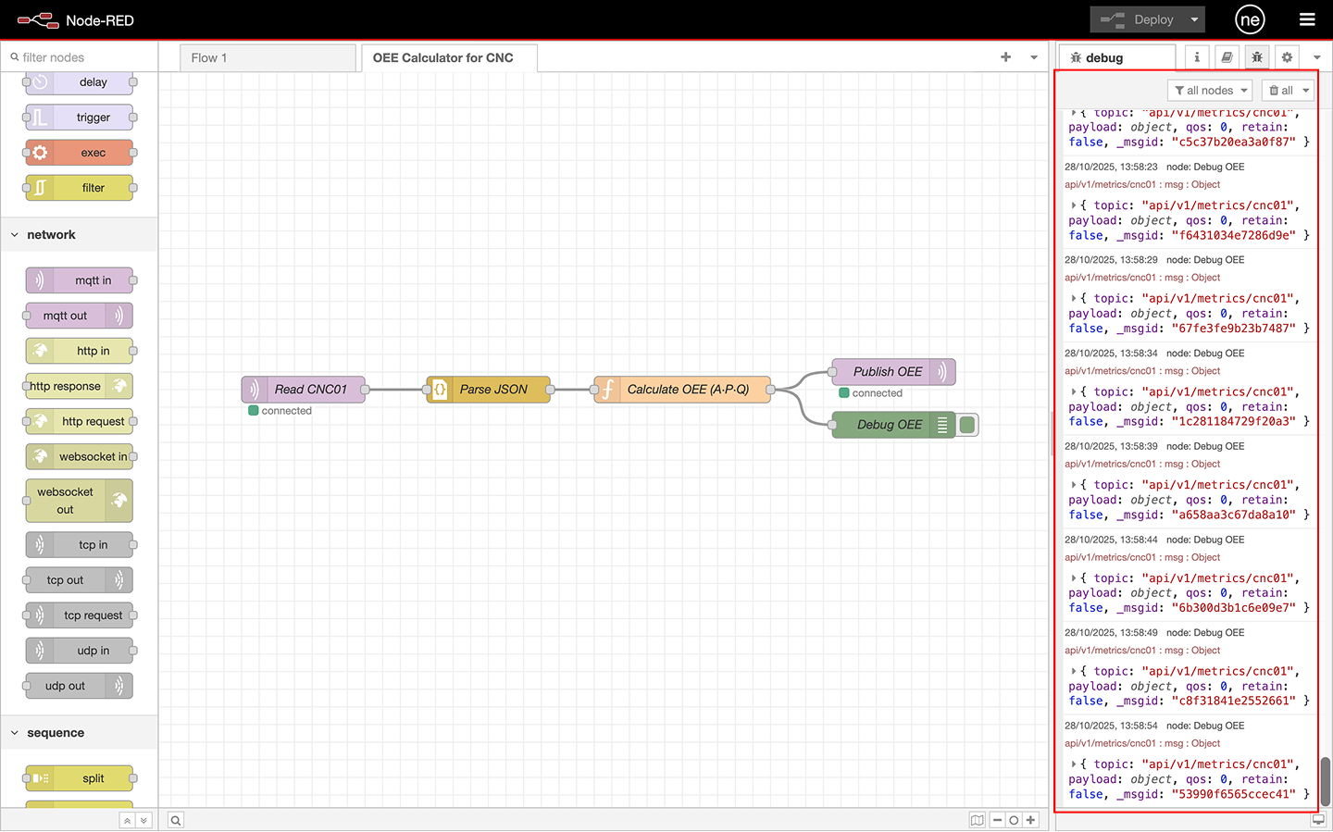Screen dimensions: 1333x832
Task: Toggle the Debug OEE node output button
Action: click(x=967, y=425)
